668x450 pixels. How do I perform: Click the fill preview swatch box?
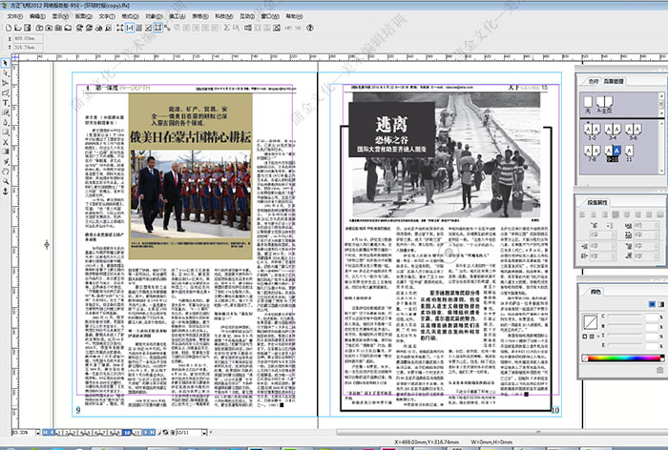point(590,322)
